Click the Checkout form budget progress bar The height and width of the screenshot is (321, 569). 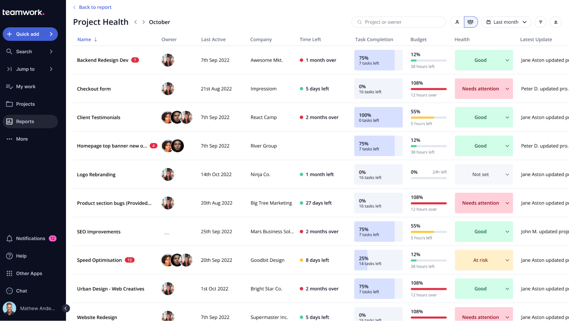tap(428, 89)
